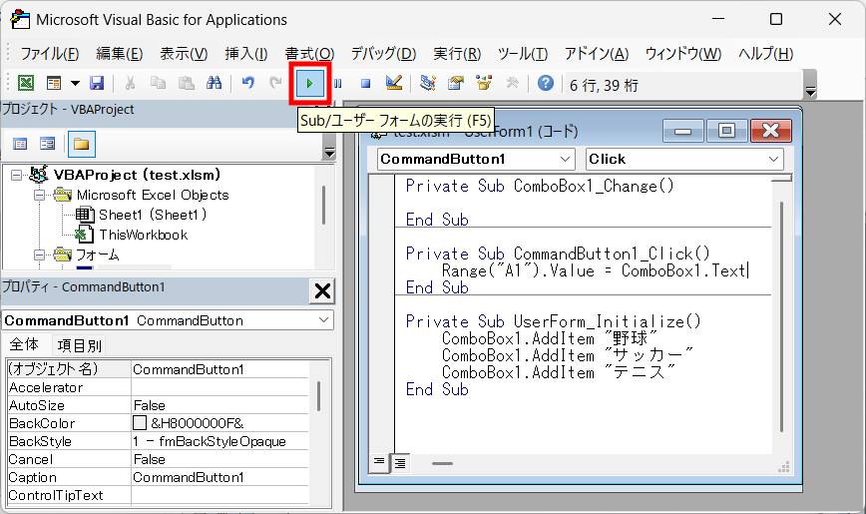Select the AutoSize False property value

(x=219, y=405)
